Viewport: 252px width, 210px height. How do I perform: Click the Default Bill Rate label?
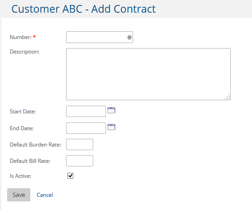30,161
